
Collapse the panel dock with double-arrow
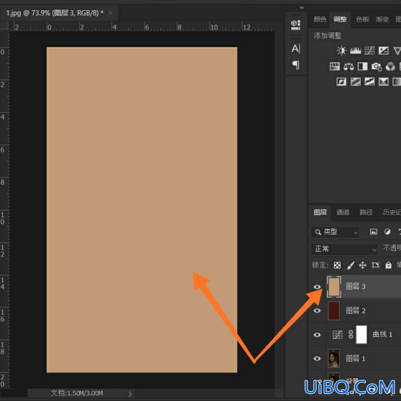click(302, 7)
